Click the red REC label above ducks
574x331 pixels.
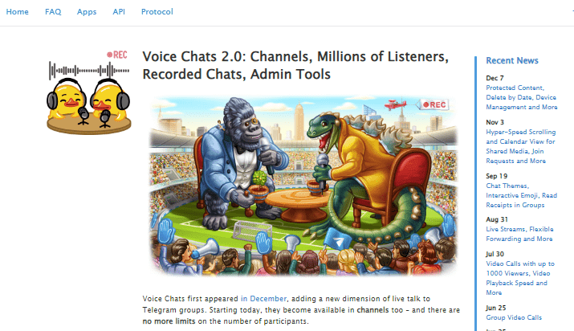pos(117,55)
